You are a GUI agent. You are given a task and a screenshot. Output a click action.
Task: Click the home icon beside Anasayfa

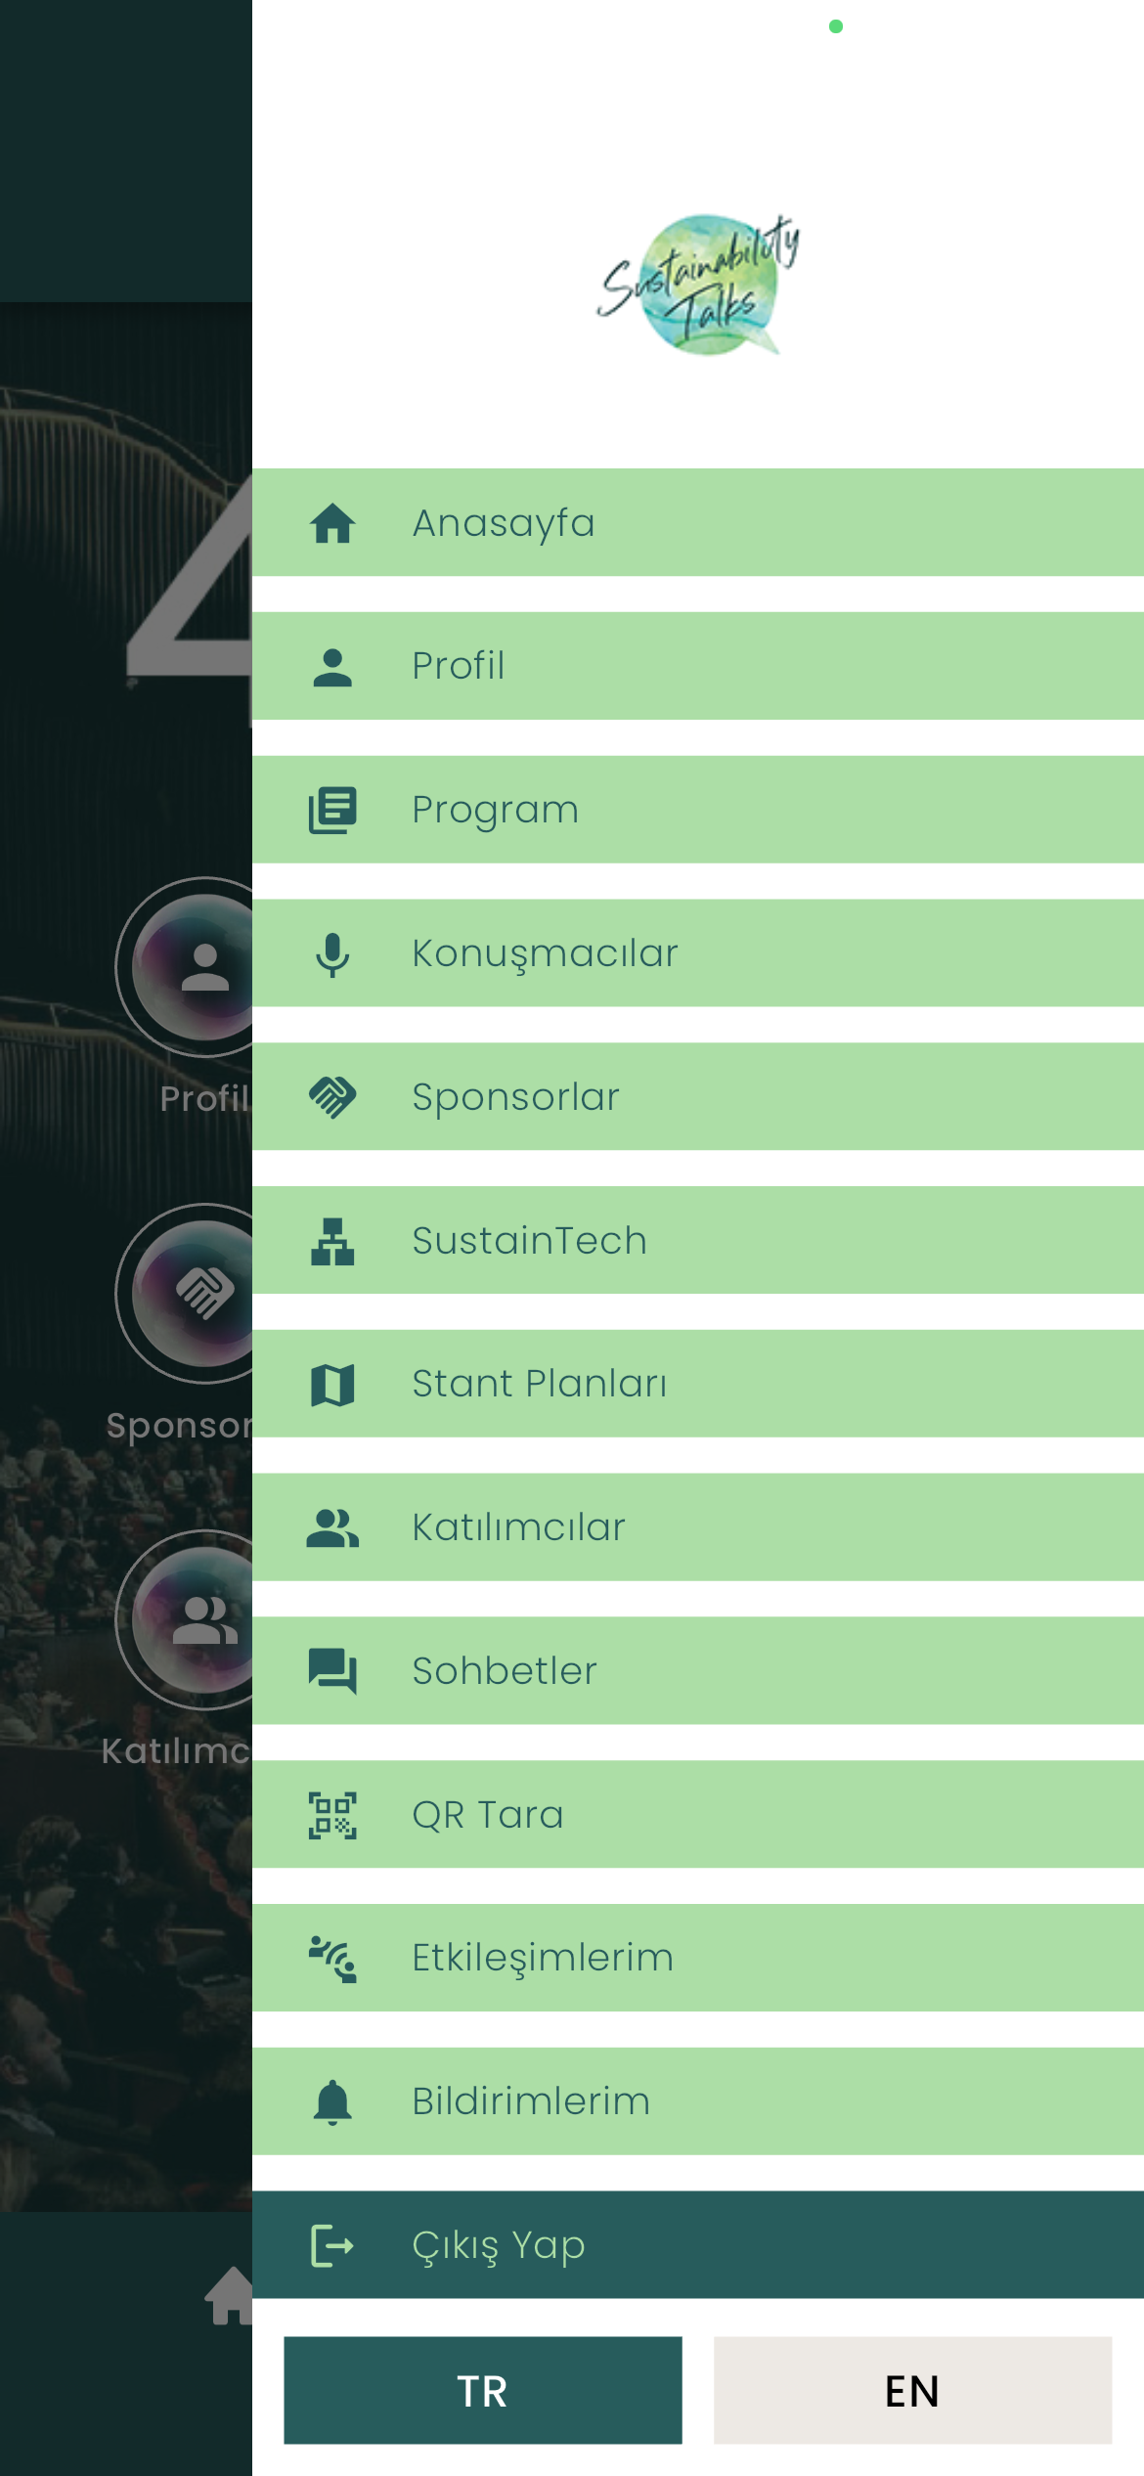[332, 523]
